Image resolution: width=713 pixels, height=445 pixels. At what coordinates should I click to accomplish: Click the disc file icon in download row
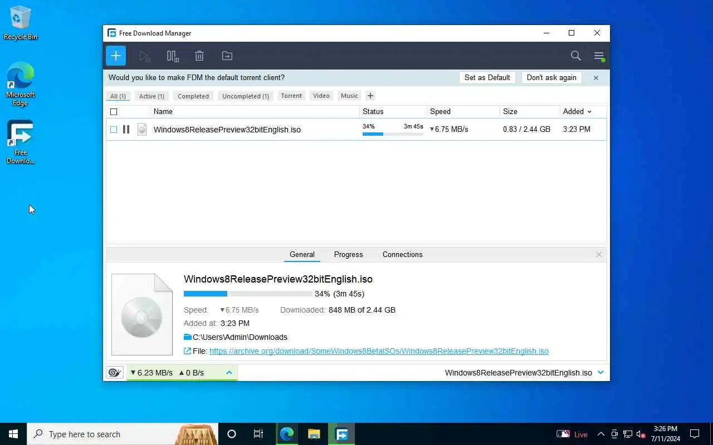tap(142, 130)
